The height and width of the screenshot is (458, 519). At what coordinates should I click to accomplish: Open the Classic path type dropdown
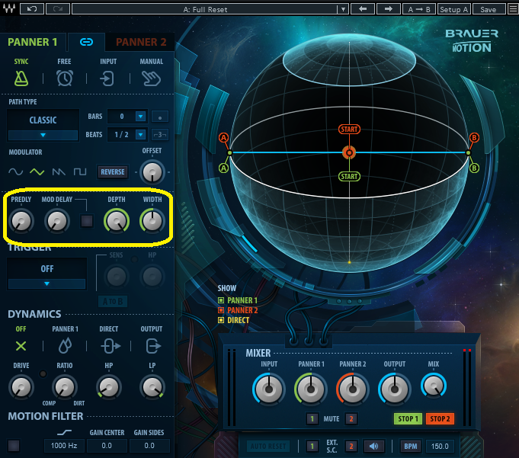click(43, 127)
